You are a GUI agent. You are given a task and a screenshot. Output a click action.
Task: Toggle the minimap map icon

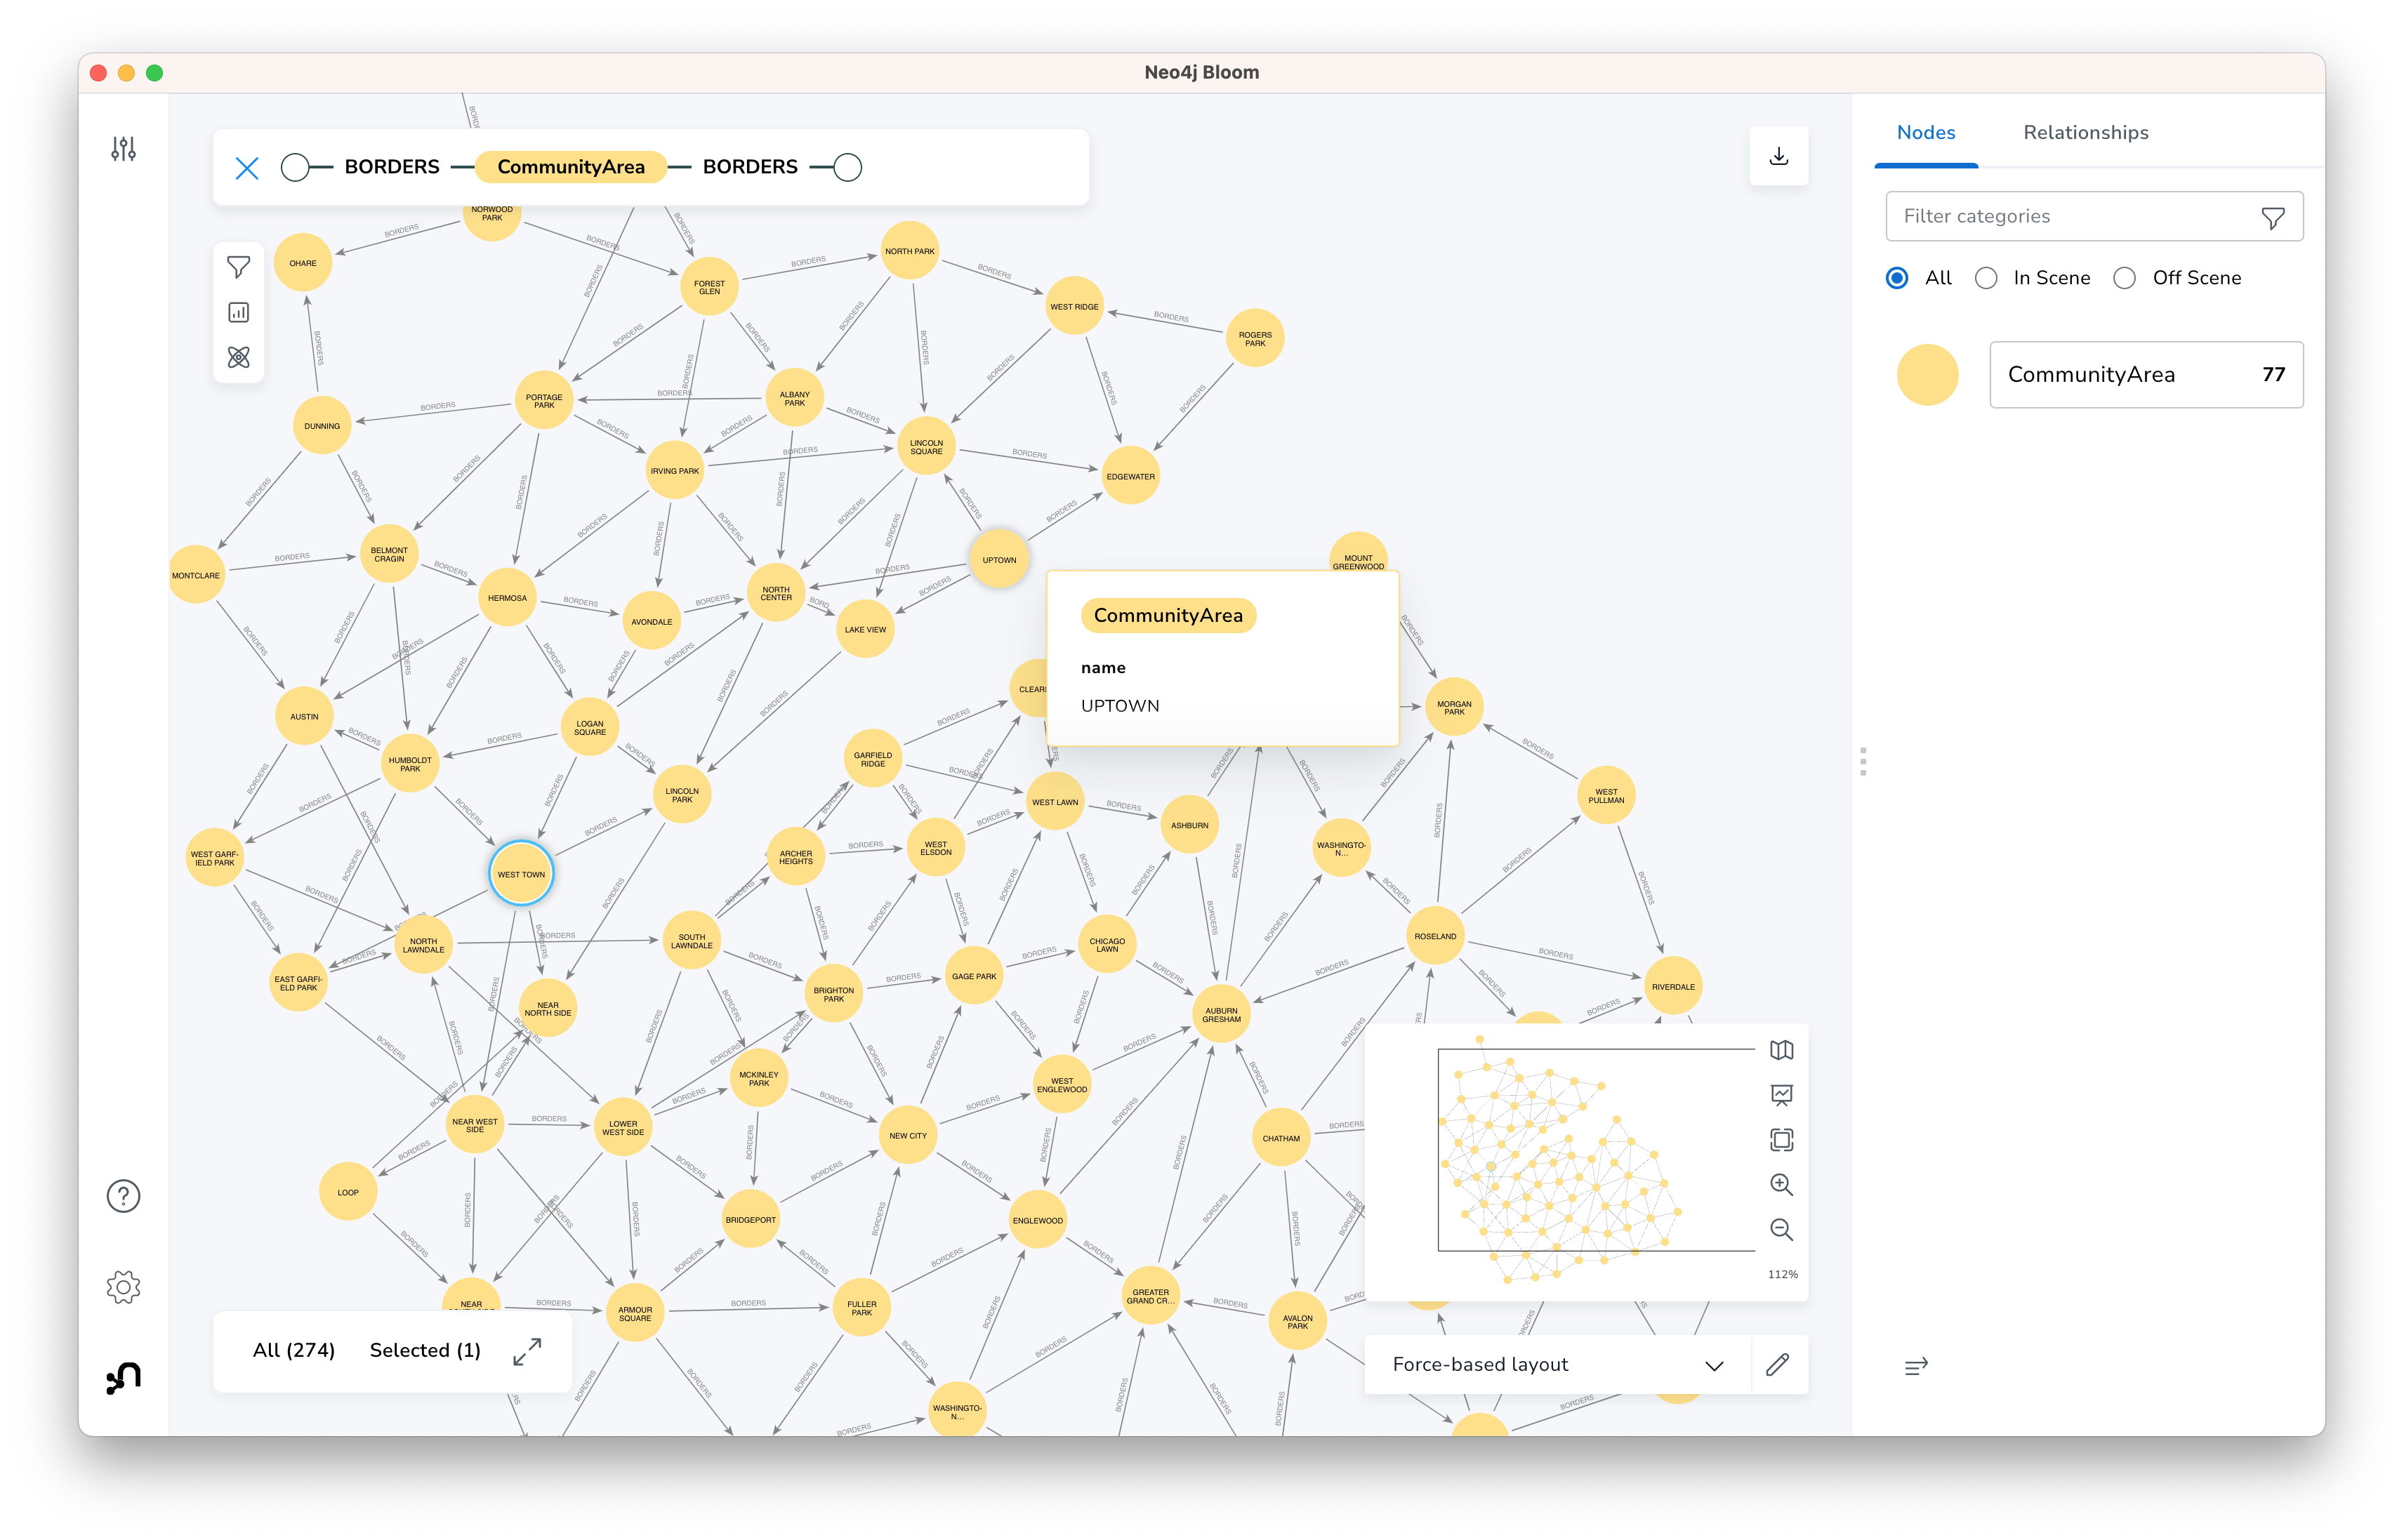pyautogui.click(x=1781, y=1050)
